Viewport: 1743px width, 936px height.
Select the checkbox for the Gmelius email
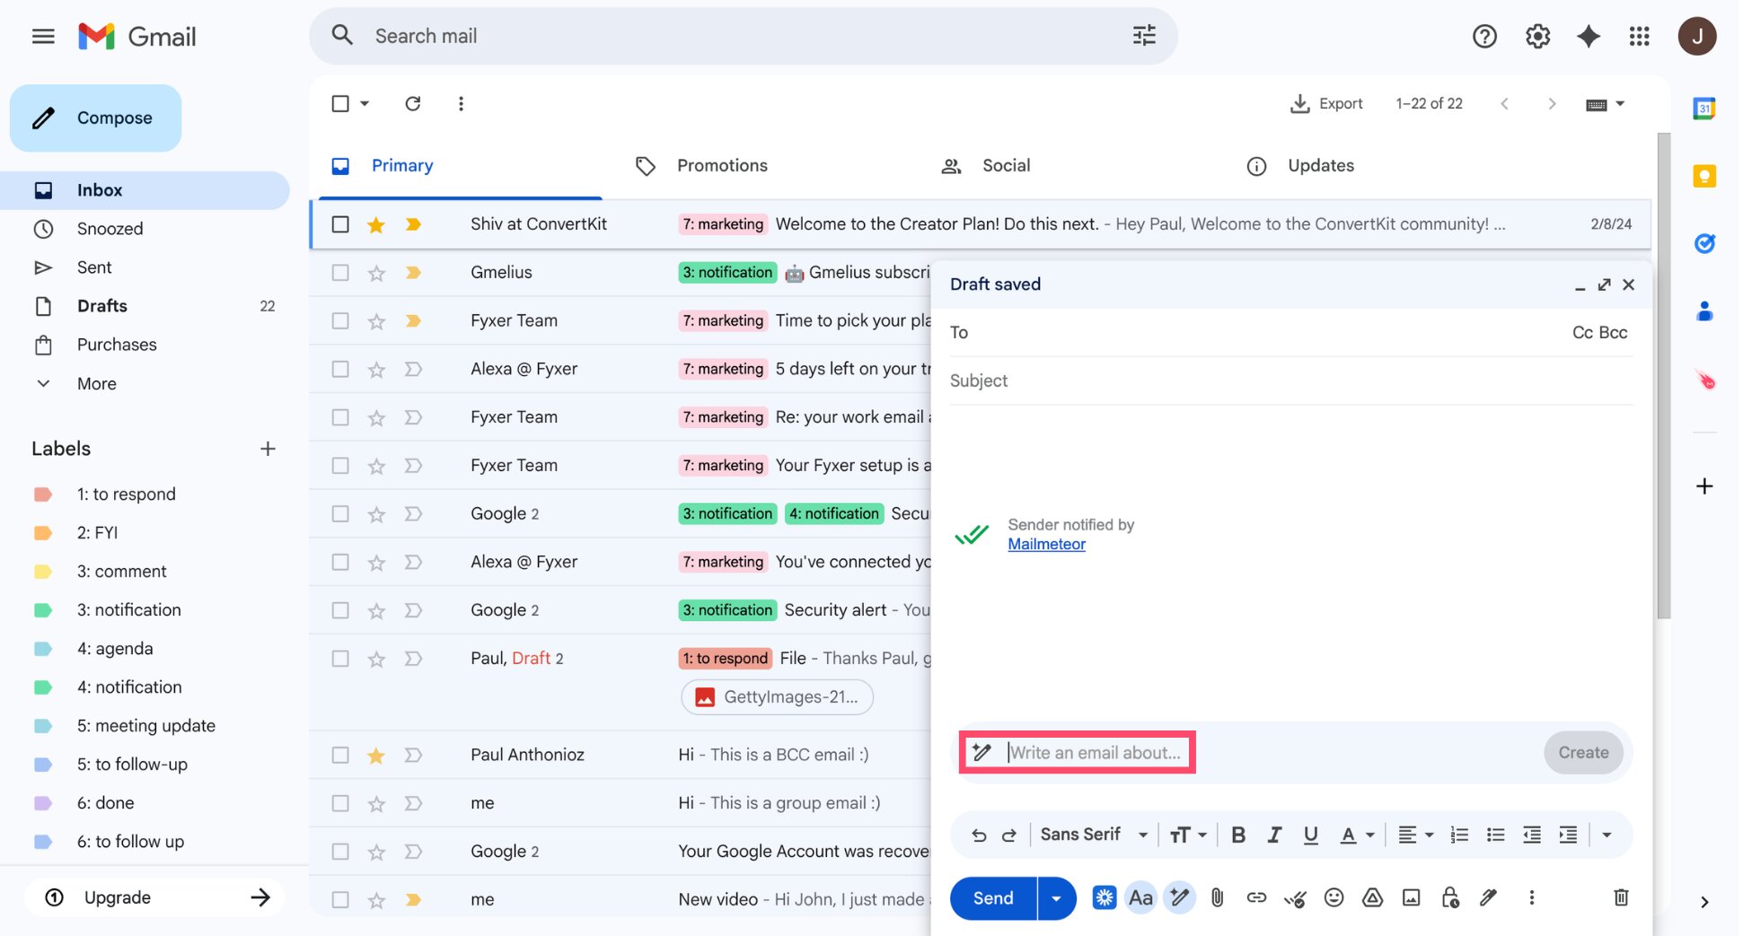tap(339, 272)
